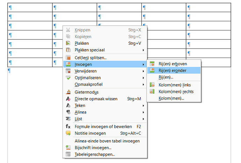The height and width of the screenshot is (163, 241).
Task: Select Notitie invoegen menu entry
Action: (105, 133)
